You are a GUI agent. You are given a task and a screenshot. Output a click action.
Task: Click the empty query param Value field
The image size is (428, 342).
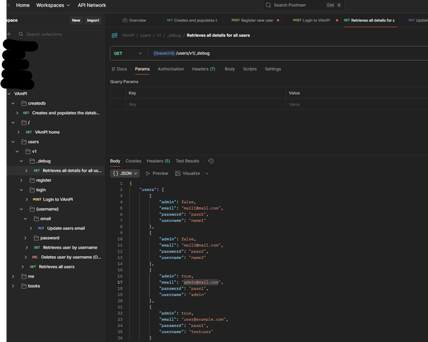point(357,104)
